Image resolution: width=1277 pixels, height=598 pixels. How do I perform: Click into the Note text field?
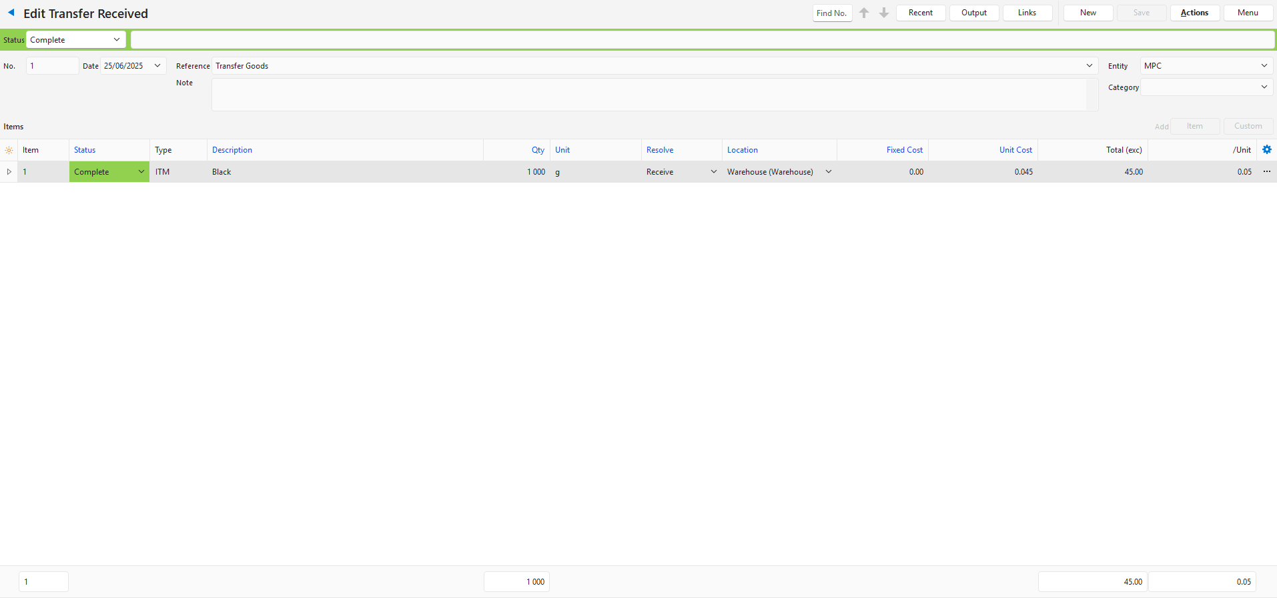649,95
